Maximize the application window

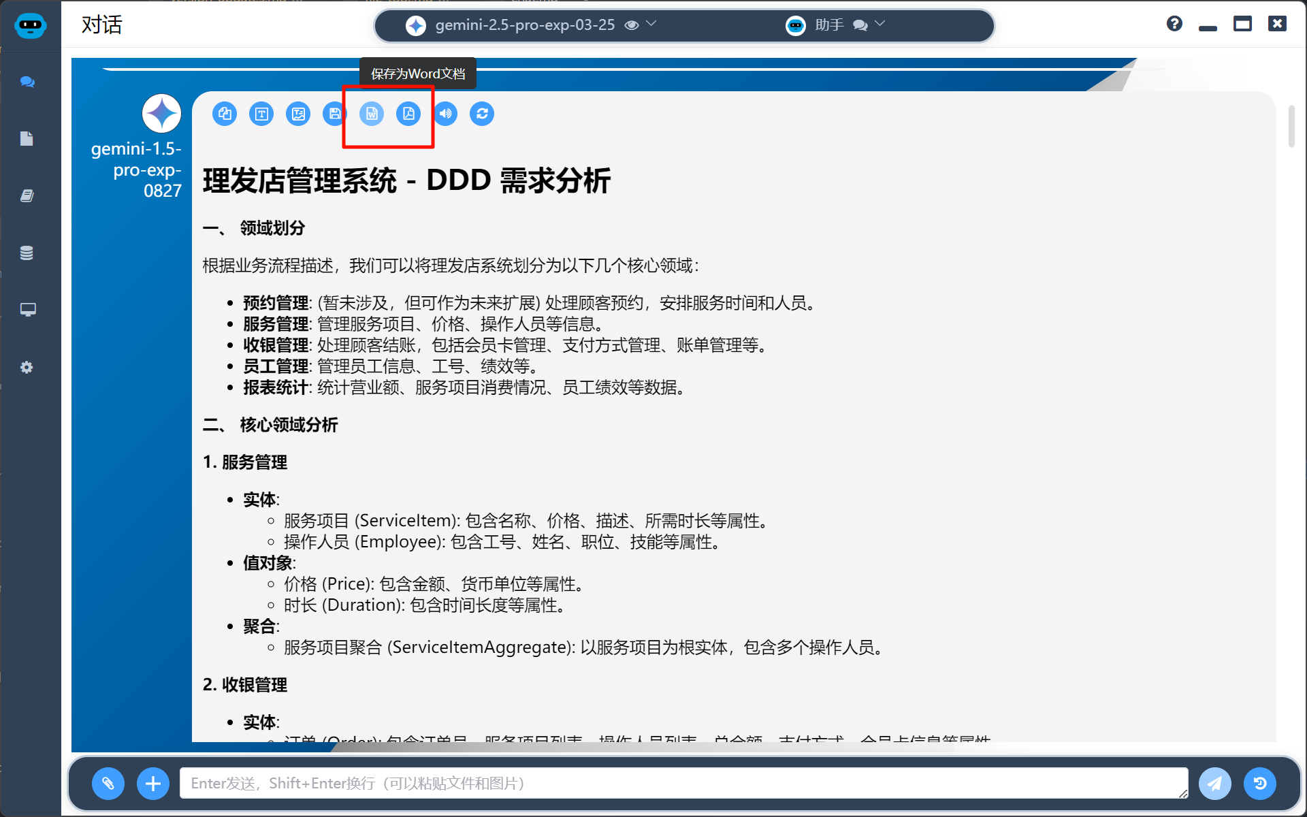(x=1242, y=24)
